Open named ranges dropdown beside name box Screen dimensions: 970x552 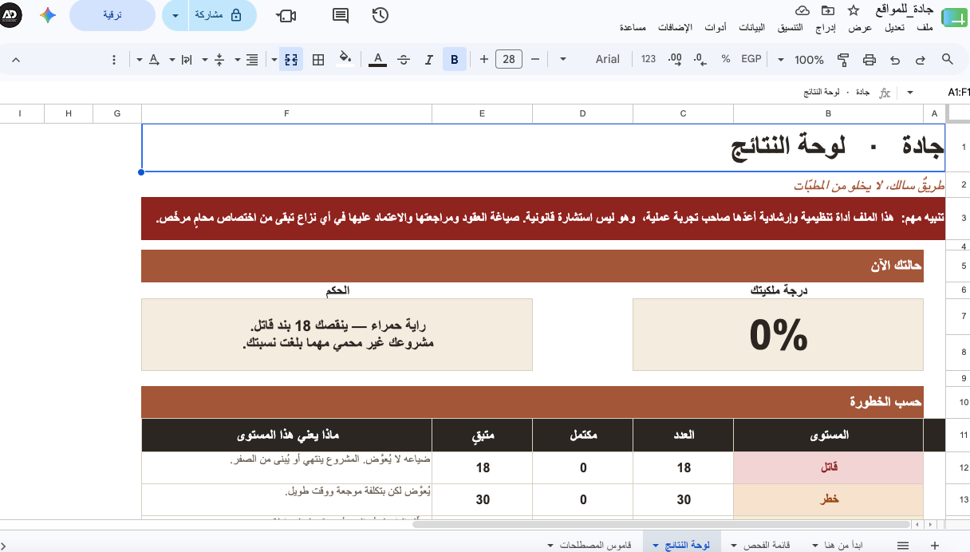click(x=910, y=93)
